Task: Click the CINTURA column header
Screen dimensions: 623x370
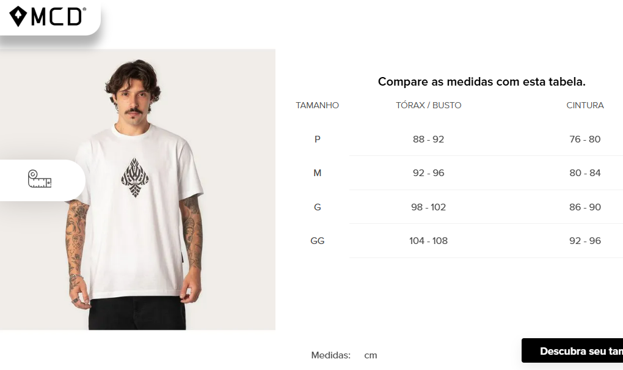Action: pyautogui.click(x=585, y=105)
